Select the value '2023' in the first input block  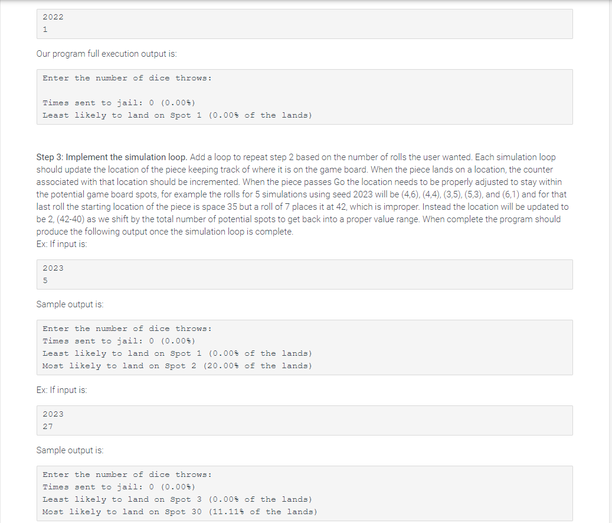(x=53, y=268)
